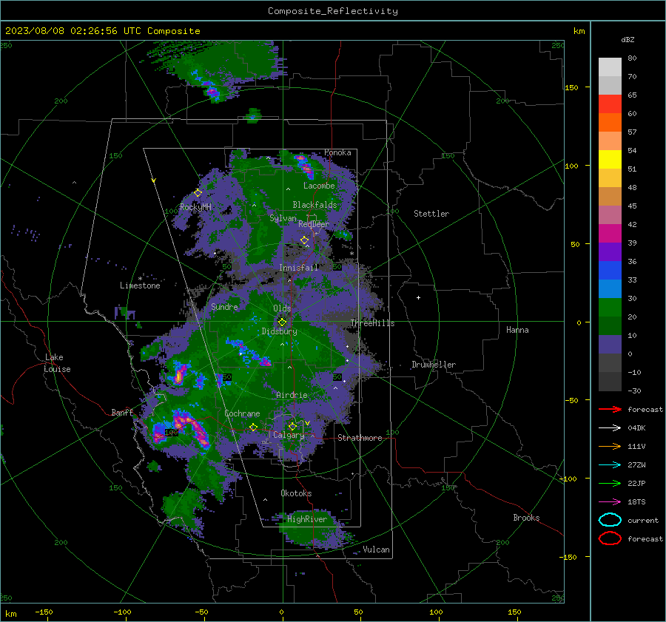
Task: Click the Stettler label
Action: [x=431, y=214]
